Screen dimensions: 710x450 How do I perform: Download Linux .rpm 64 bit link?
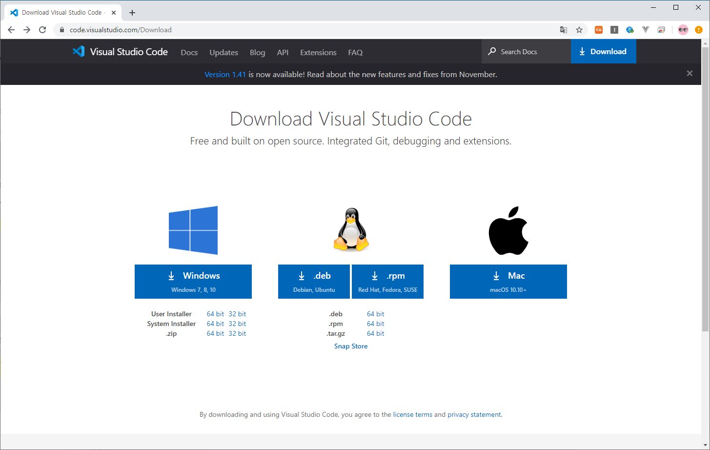coord(375,324)
